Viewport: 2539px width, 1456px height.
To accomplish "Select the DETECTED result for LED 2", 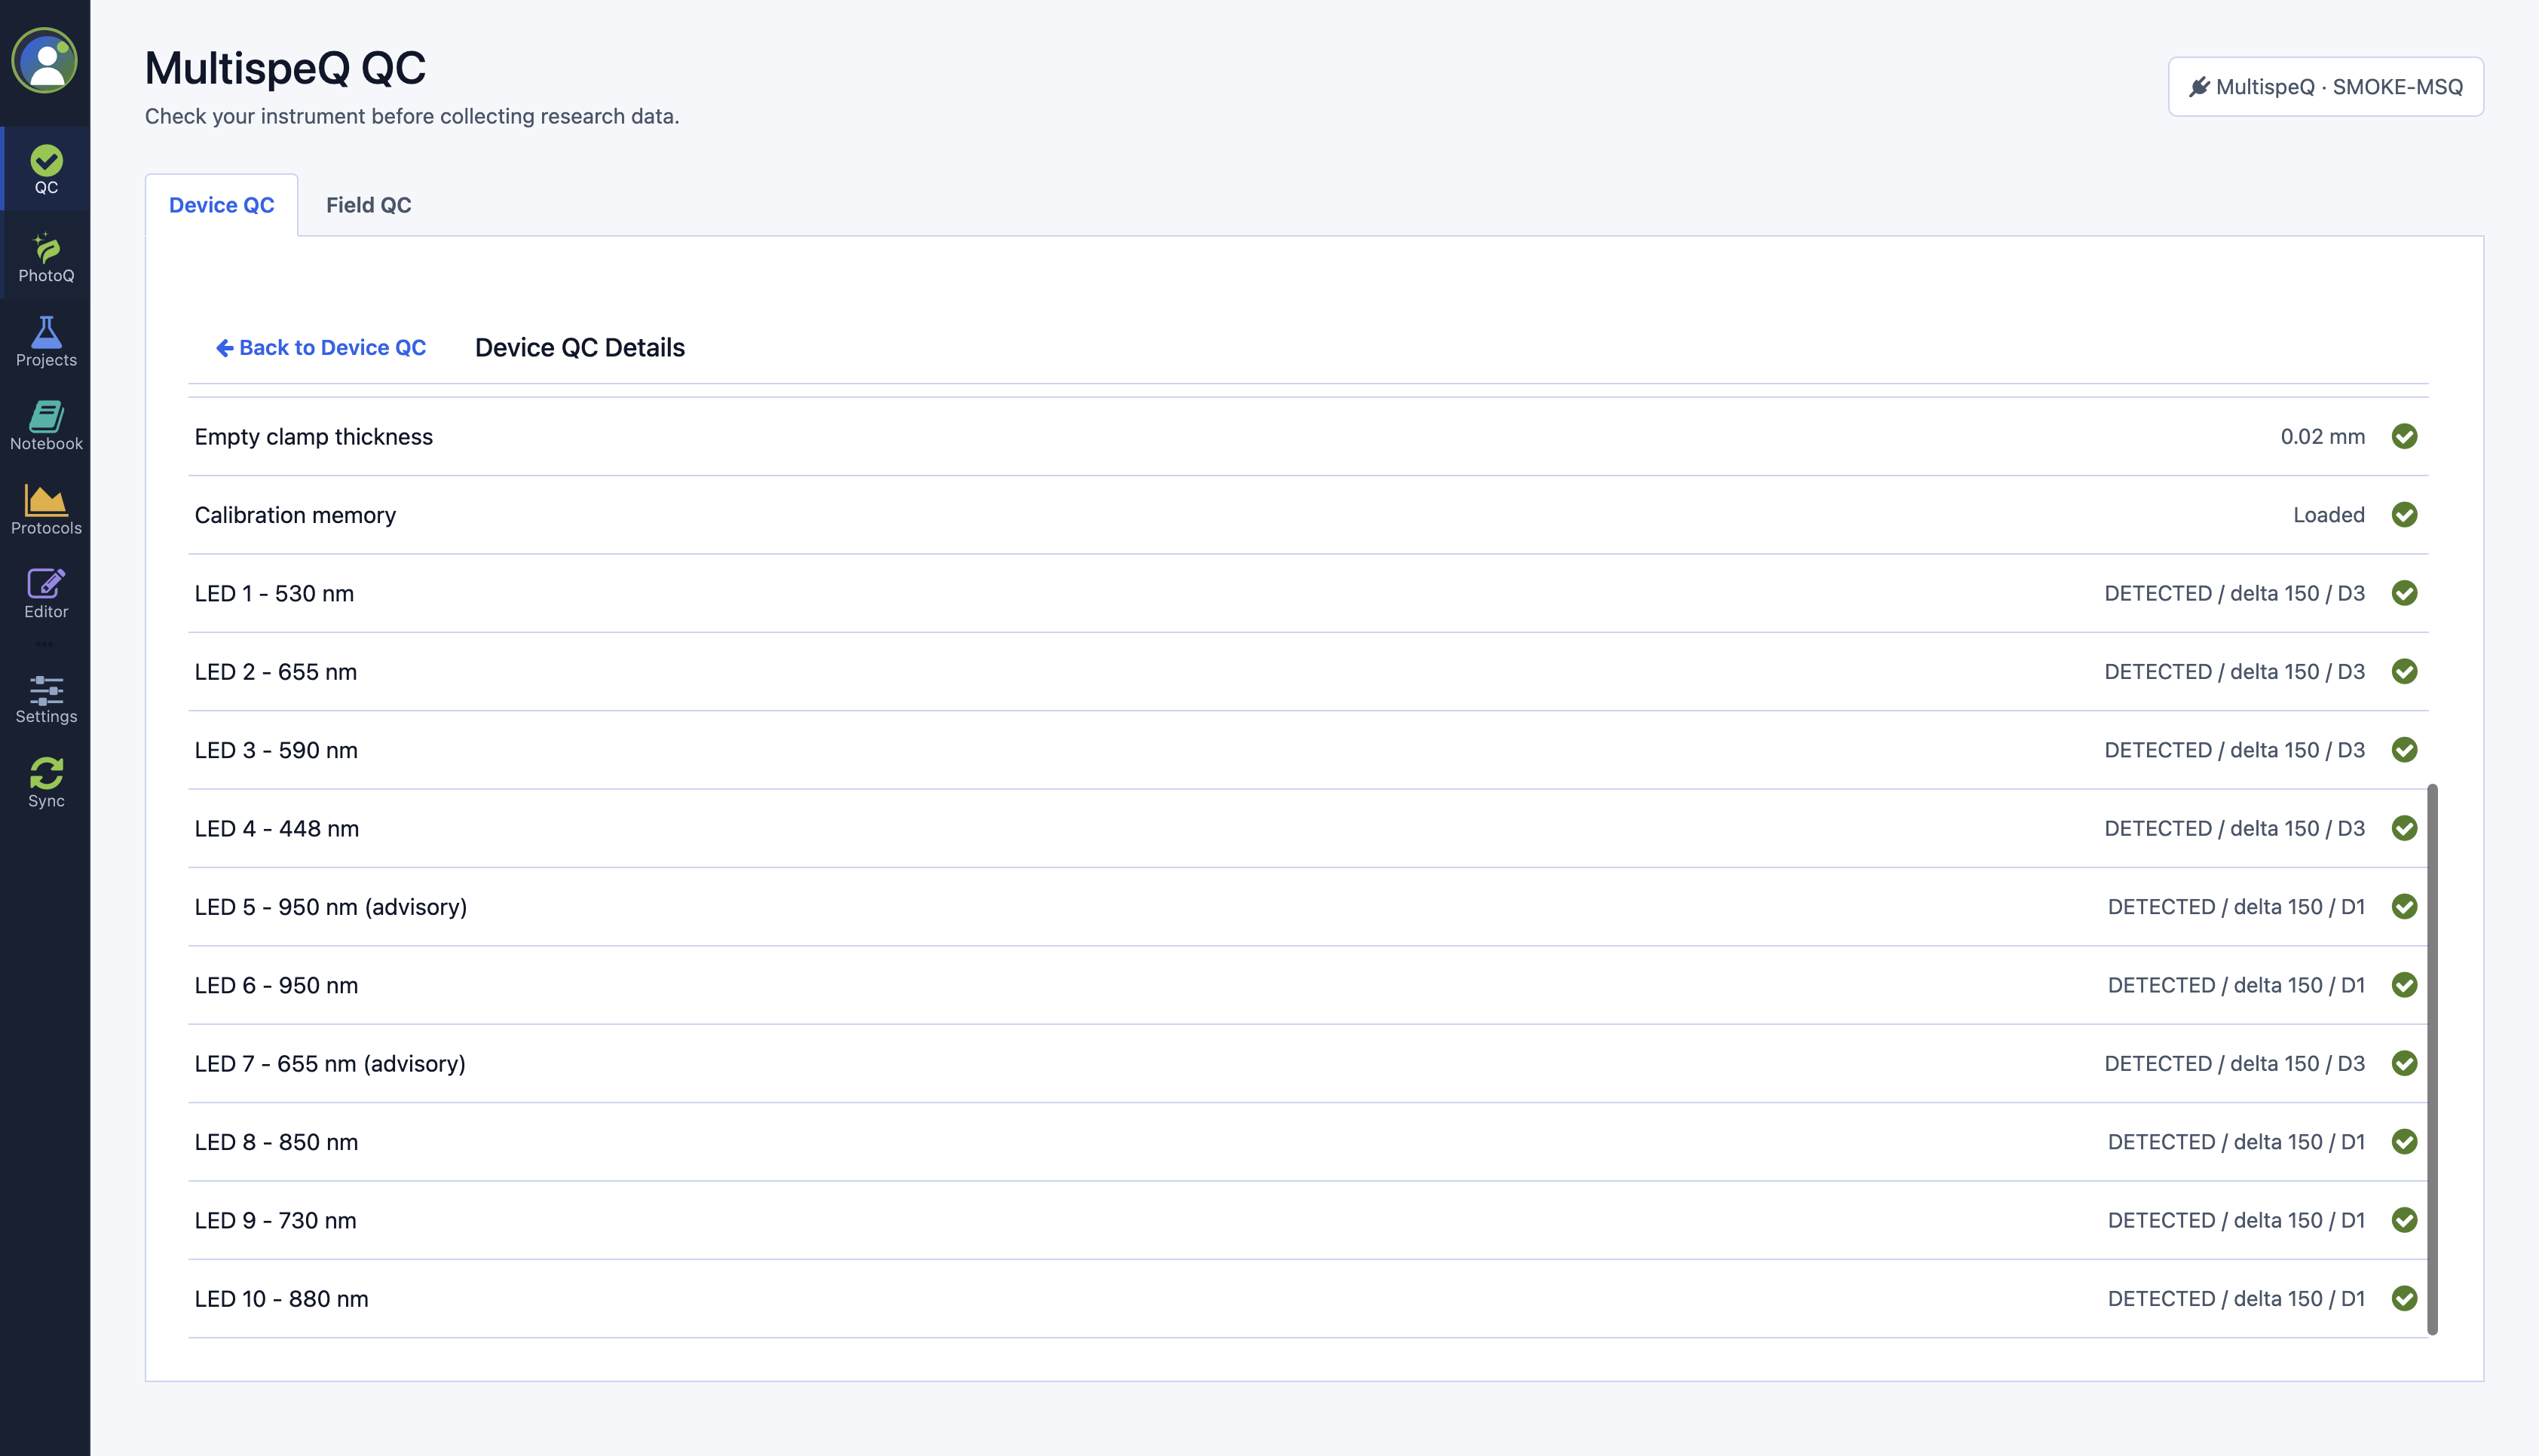I will pos(2235,672).
